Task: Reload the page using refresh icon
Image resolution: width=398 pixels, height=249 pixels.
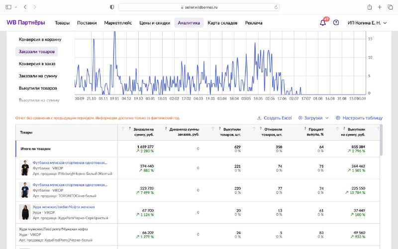Action: (x=276, y=7)
